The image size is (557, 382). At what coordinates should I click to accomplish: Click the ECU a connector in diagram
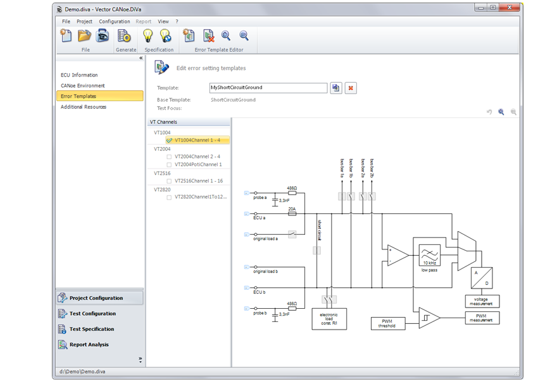(246, 213)
